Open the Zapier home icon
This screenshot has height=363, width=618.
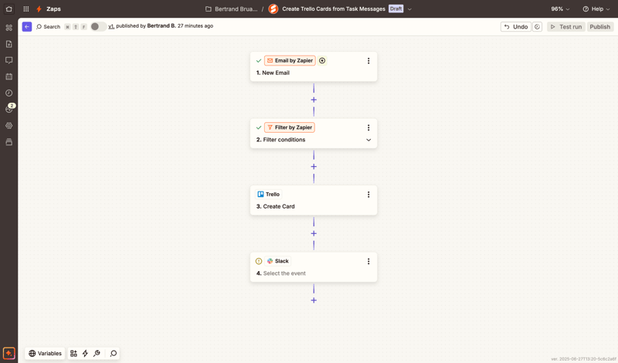[8, 8]
